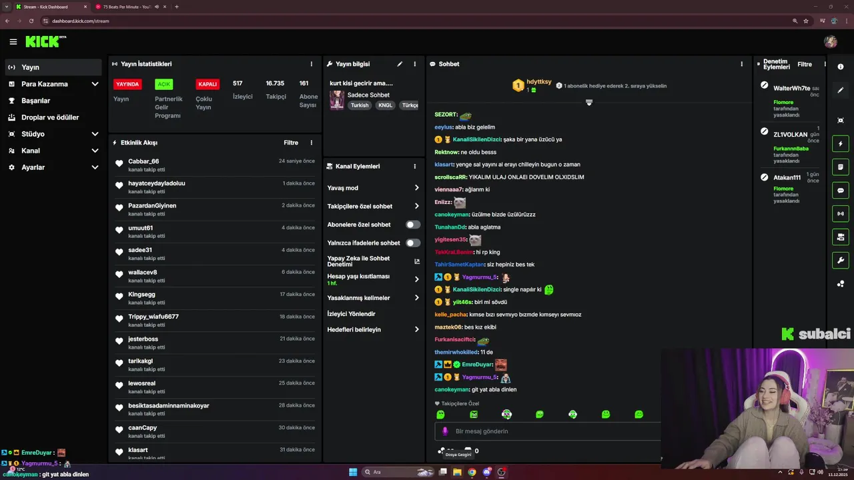Click the purple microphone icon in chat input
The height and width of the screenshot is (480, 854).
pyautogui.click(x=445, y=431)
